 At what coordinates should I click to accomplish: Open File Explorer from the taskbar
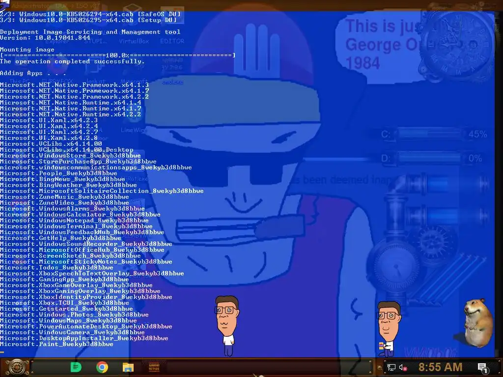[128, 367]
